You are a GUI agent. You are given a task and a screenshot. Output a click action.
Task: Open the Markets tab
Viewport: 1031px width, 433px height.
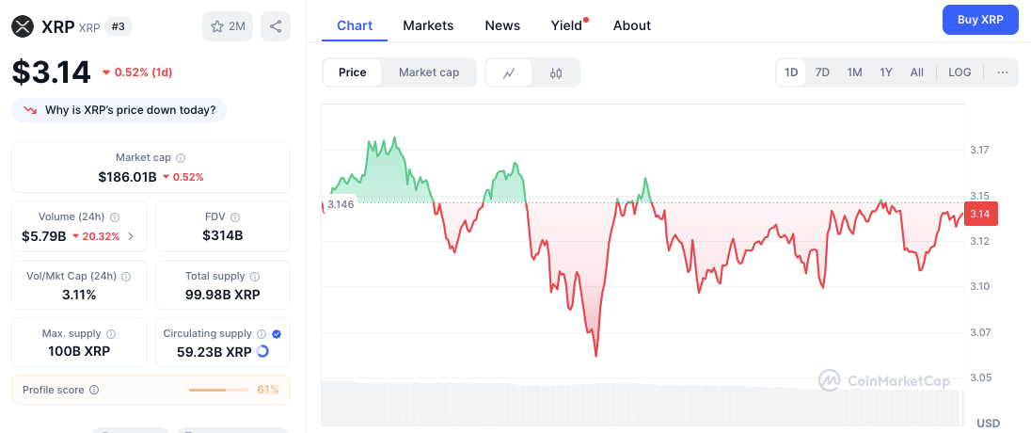pyautogui.click(x=428, y=25)
